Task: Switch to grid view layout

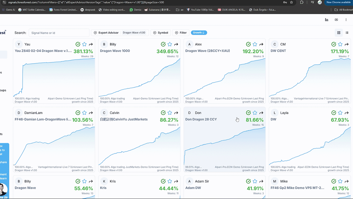Action: tap(339, 33)
